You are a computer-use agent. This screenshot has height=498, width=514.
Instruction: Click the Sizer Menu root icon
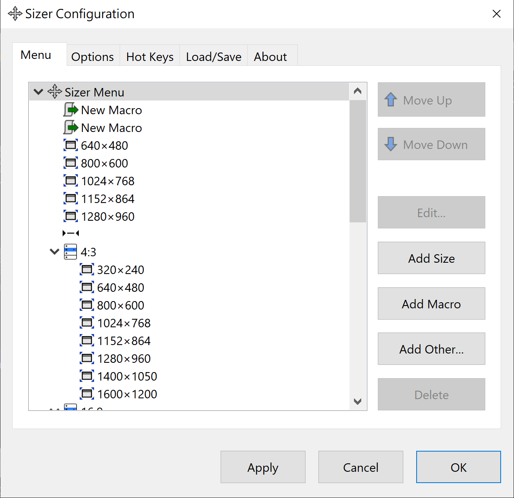click(55, 92)
